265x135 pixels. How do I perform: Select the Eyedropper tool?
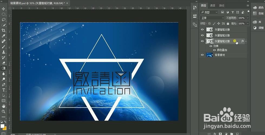tap(3, 36)
